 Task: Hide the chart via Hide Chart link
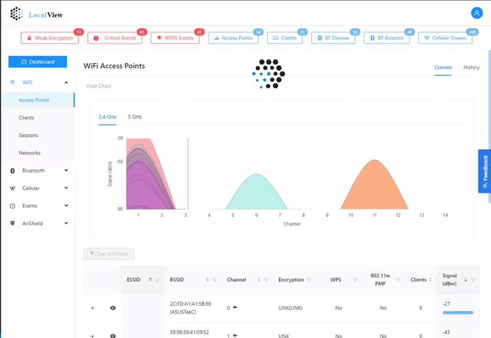pyautogui.click(x=99, y=86)
